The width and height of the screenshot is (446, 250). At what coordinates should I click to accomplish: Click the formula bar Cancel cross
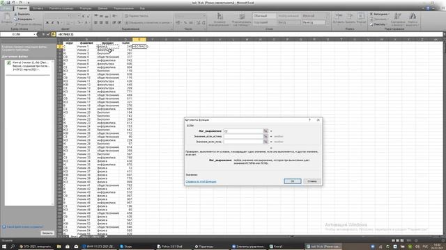pyautogui.click(x=43, y=34)
